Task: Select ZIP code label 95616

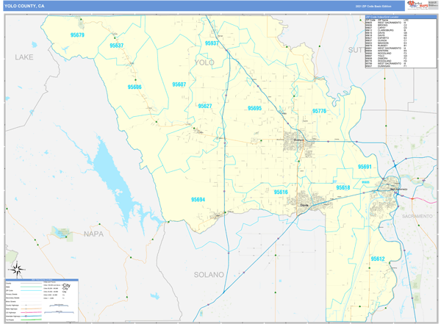Action: (281, 192)
